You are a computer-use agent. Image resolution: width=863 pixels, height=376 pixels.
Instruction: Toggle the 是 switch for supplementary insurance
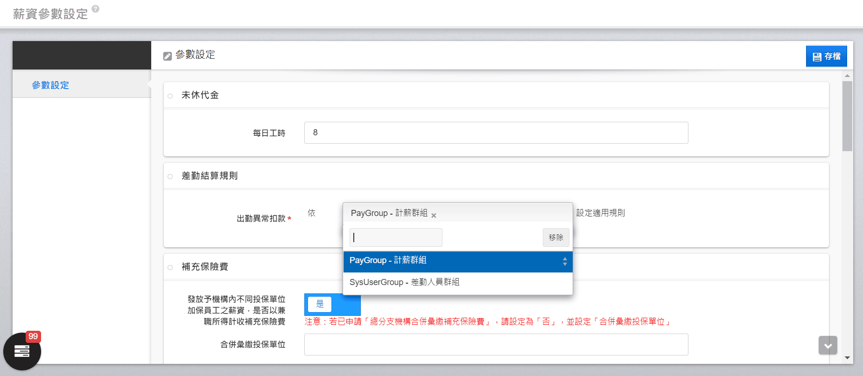[332, 305]
